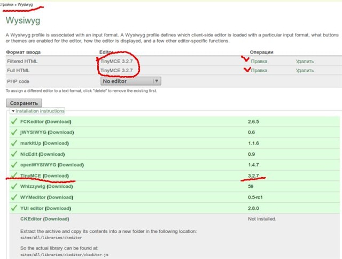Image resolution: width=342 pixels, height=259 pixels.
Task: Open the markItUp homepage link
Action: coord(30,143)
